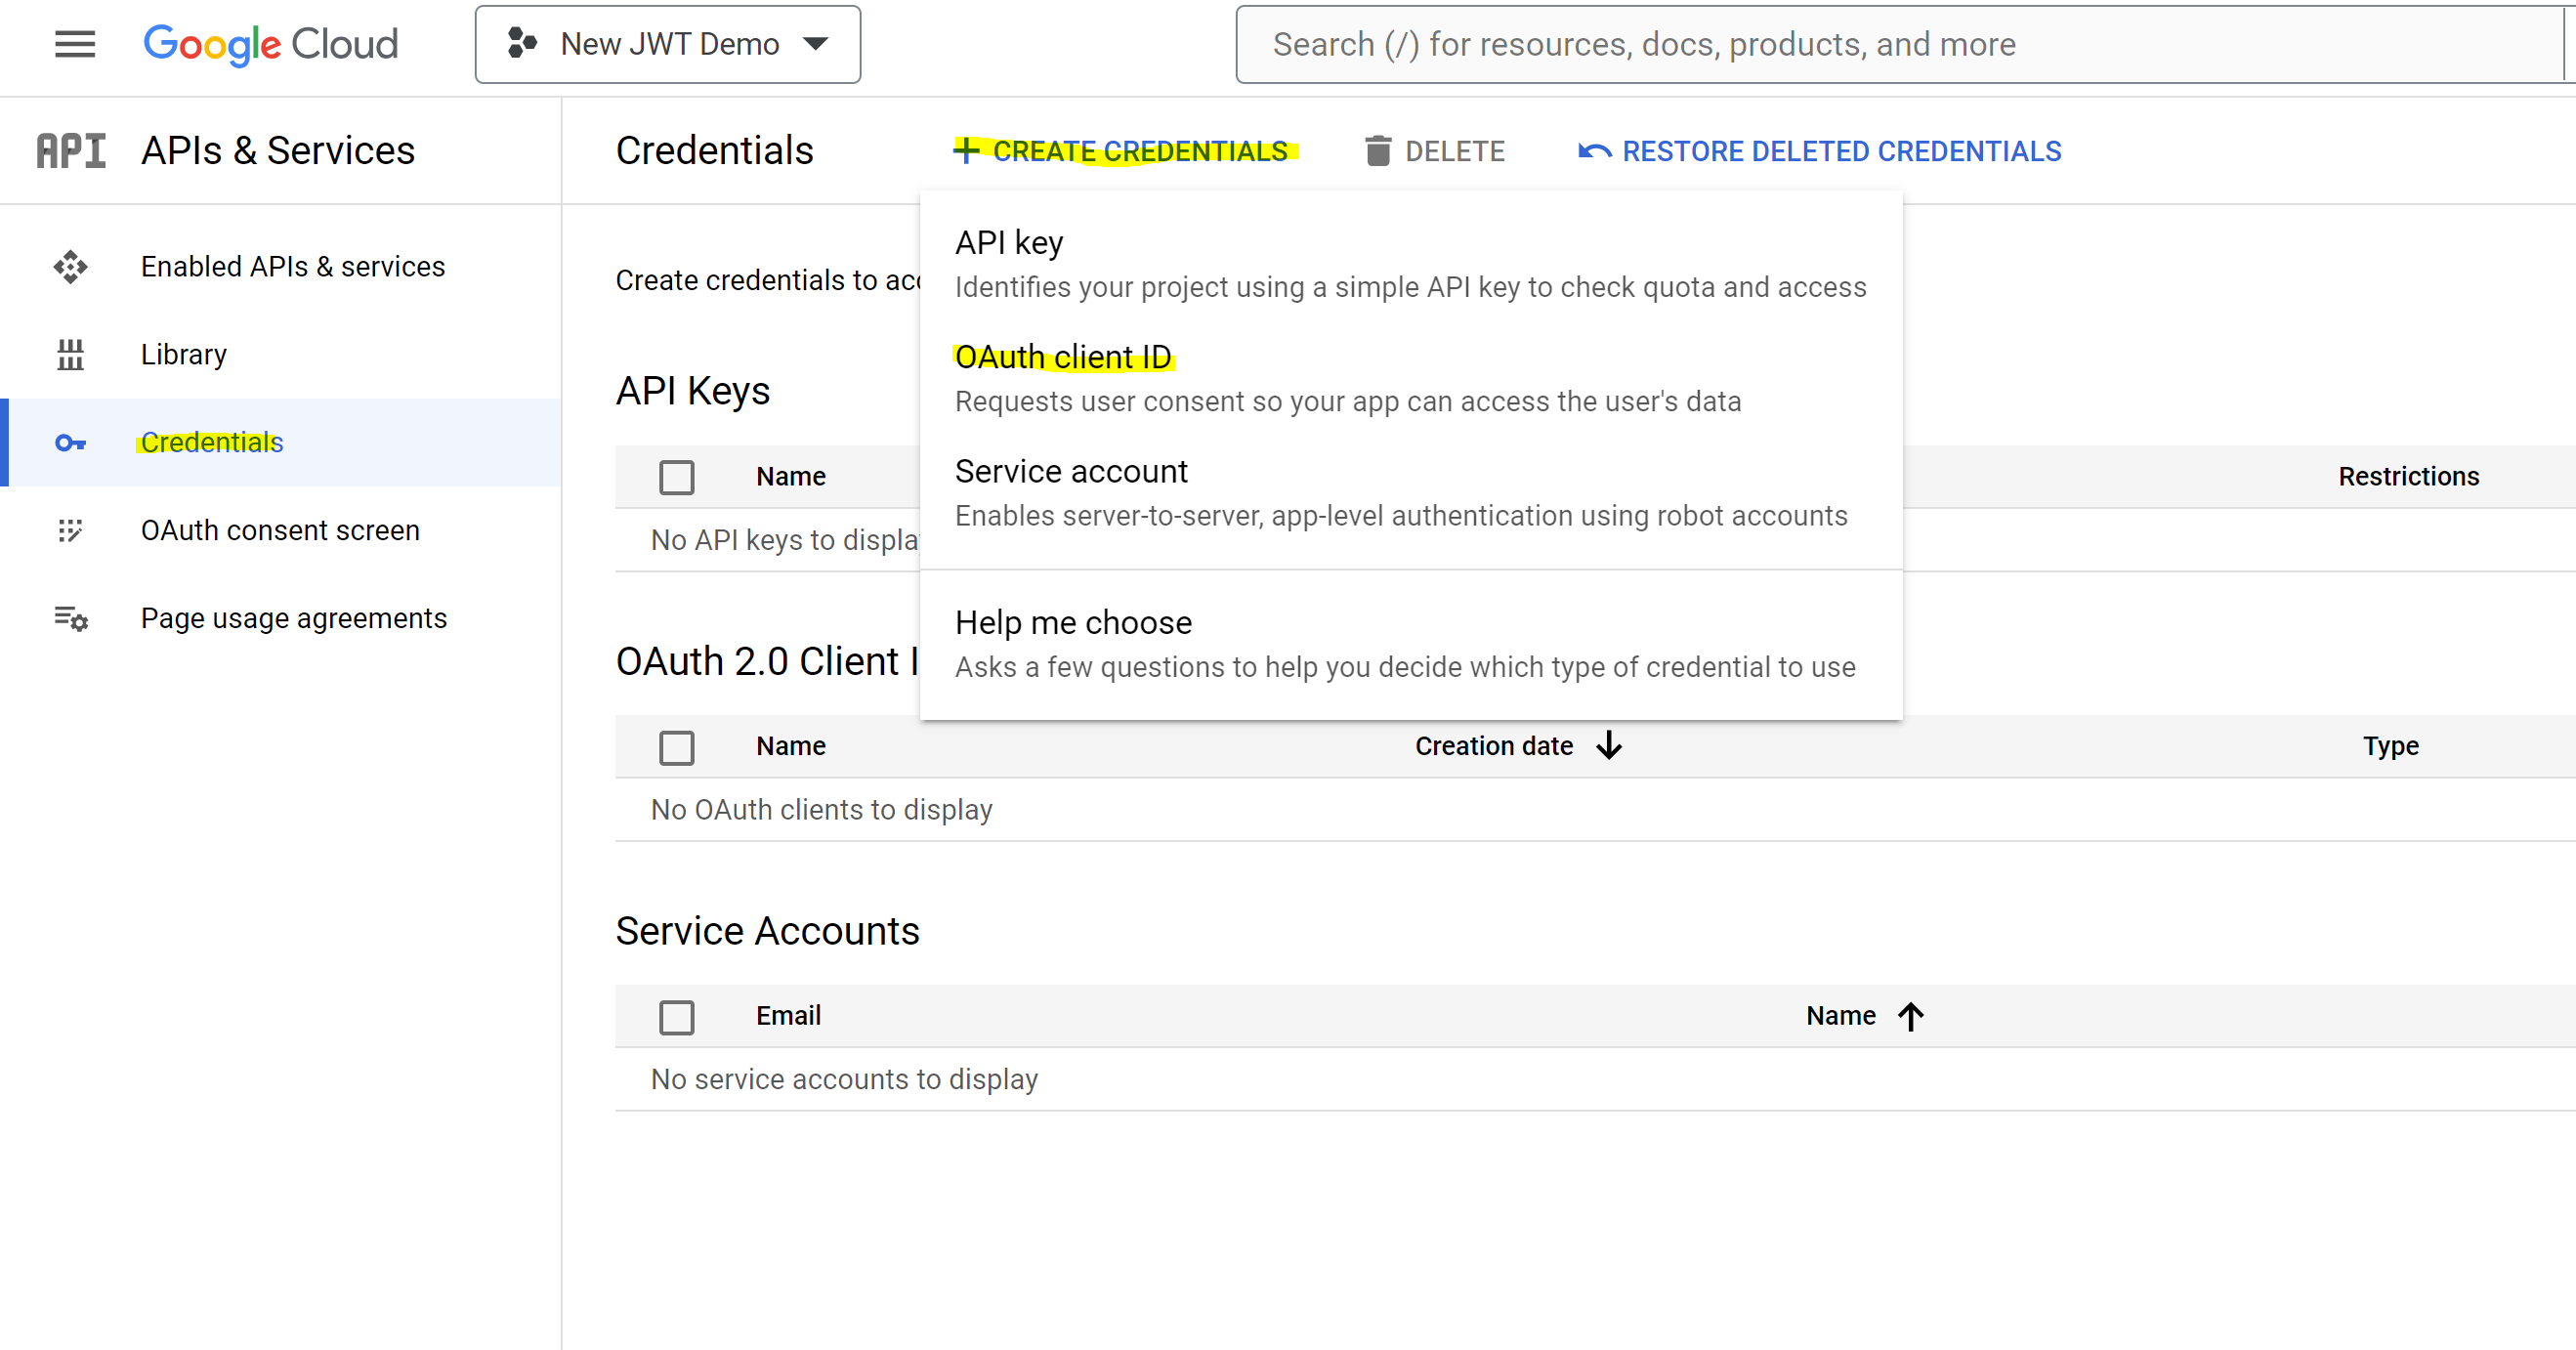
Task: Select the Page usage agreements icon
Action: 70,618
